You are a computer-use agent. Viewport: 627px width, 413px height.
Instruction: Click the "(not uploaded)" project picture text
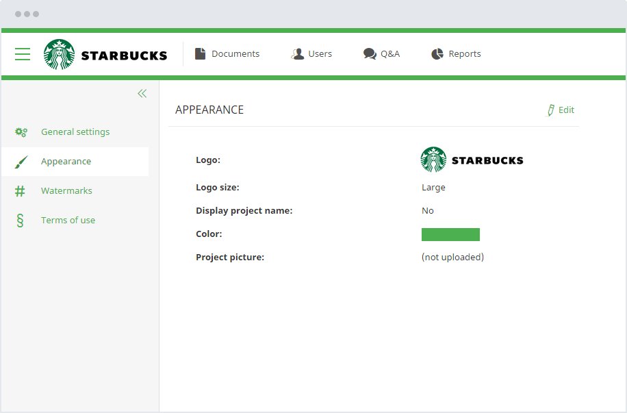[452, 258]
